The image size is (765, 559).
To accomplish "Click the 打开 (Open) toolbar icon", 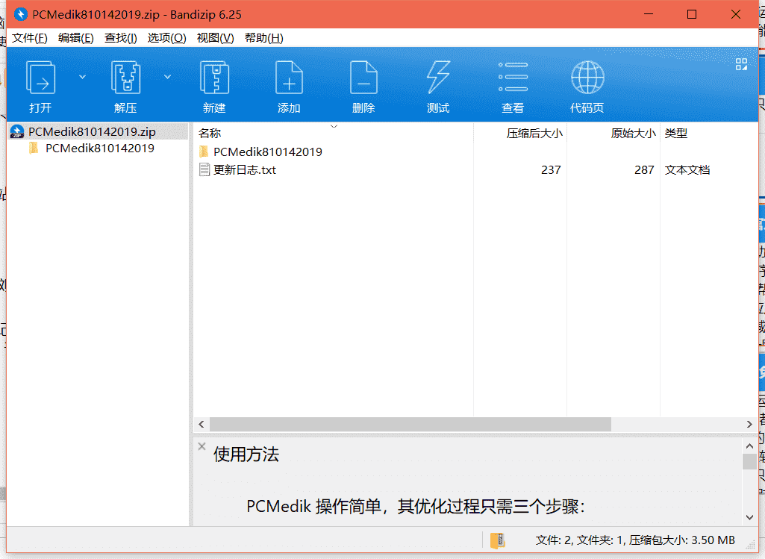I will tap(40, 77).
